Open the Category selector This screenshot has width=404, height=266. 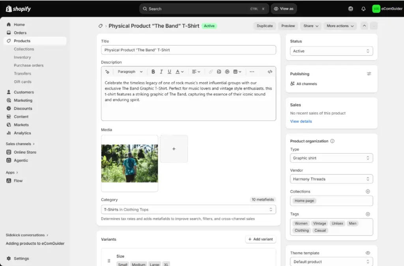[188, 210]
